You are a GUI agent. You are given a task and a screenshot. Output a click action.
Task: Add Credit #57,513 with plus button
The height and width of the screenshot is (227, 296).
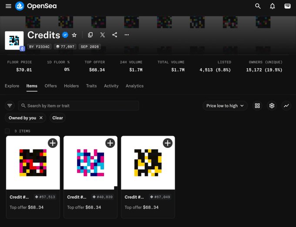coord(53,143)
